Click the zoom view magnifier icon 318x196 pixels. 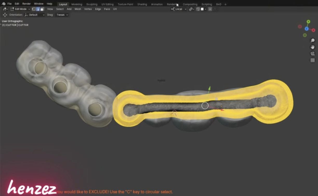313,40
